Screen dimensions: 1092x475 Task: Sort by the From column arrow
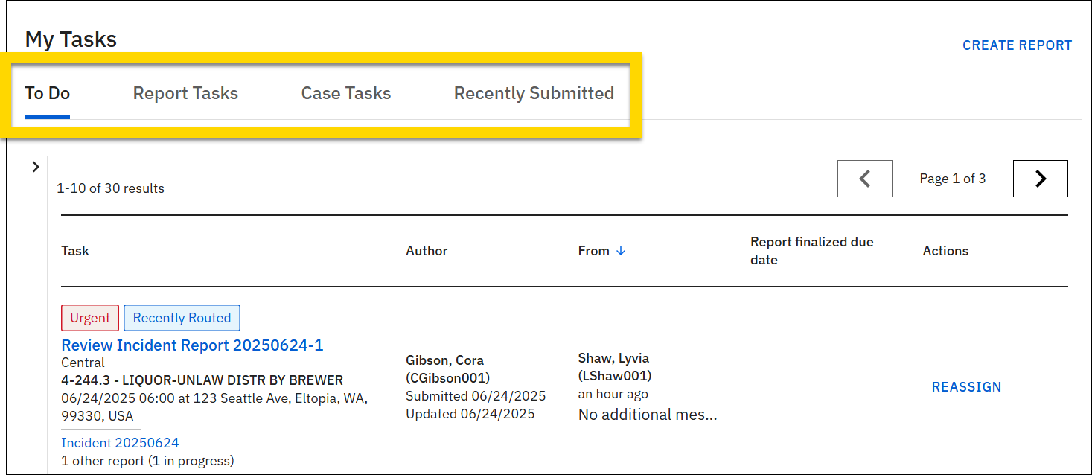point(621,251)
